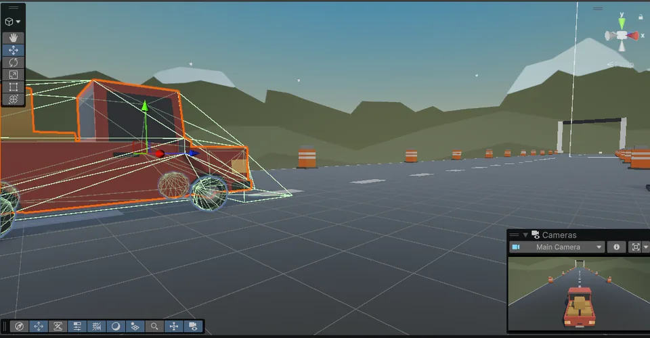Click the camera info button
Screen dimensions: 650x338
(x=616, y=247)
